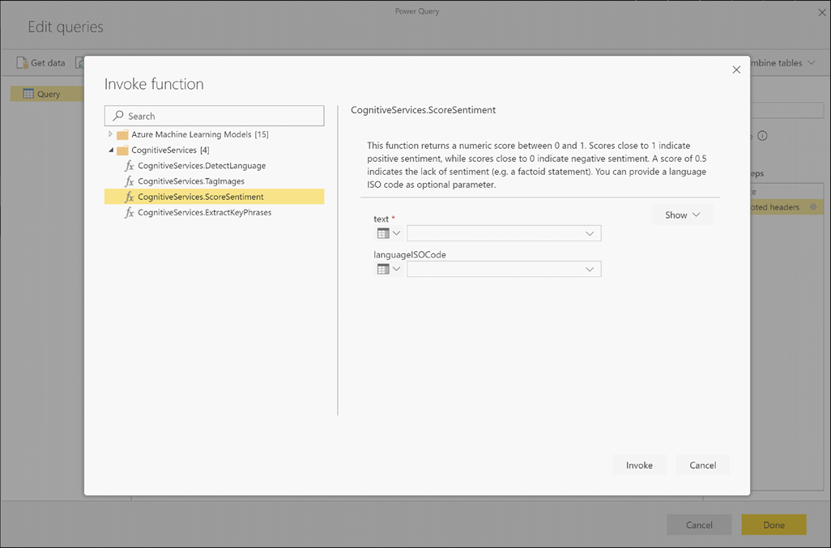The image size is (831, 548).
Task: Click the languageISOCode parameter label
Action: coord(410,255)
